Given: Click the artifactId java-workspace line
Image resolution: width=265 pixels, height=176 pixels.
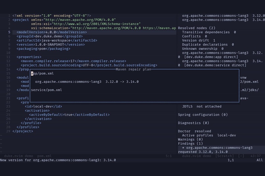Looking at the screenshot, I should (57, 40).
